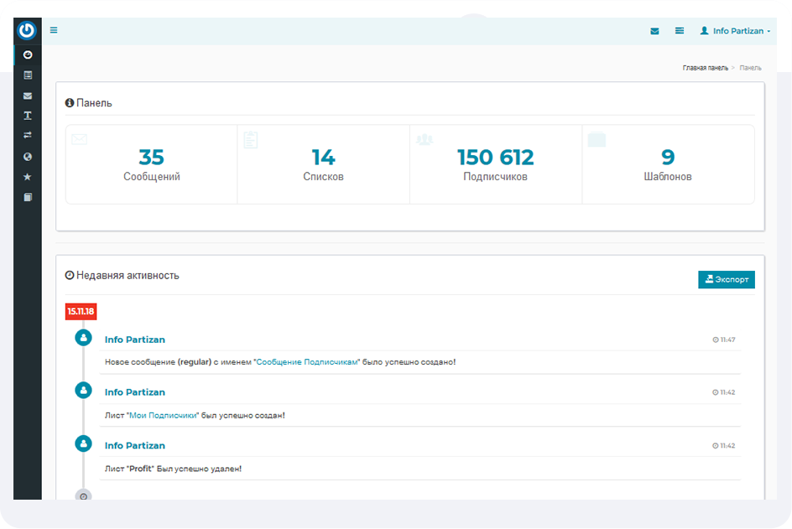Click the blue power logo in sidebar
792x529 pixels.
[x=28, y=30]
